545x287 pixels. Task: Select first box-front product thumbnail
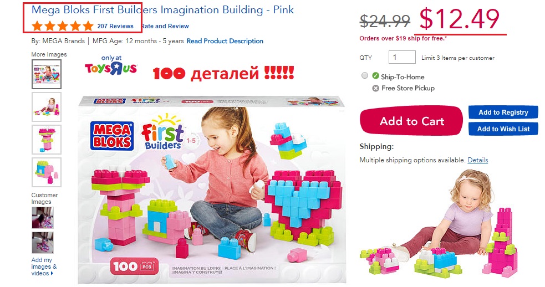coord(47,74)
